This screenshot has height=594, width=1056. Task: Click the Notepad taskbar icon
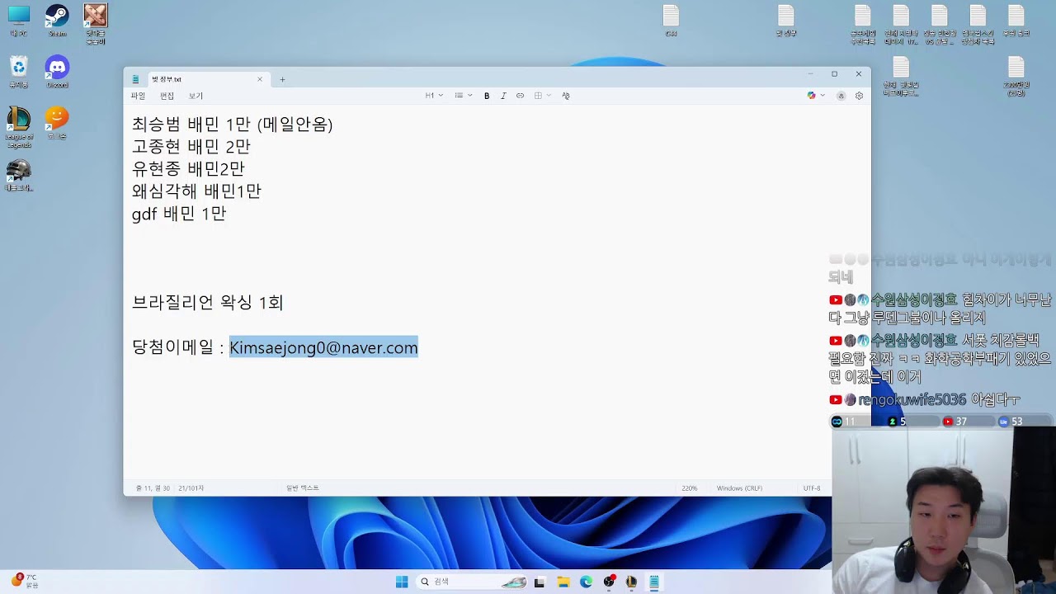[x=653, y=582]
